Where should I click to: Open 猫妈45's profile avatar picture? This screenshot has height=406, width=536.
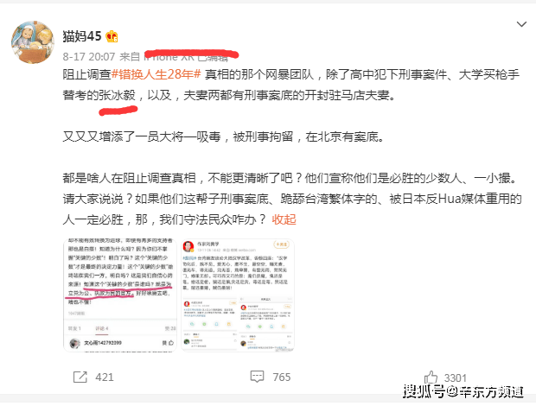pyautogui.click(x=33, y=41)
